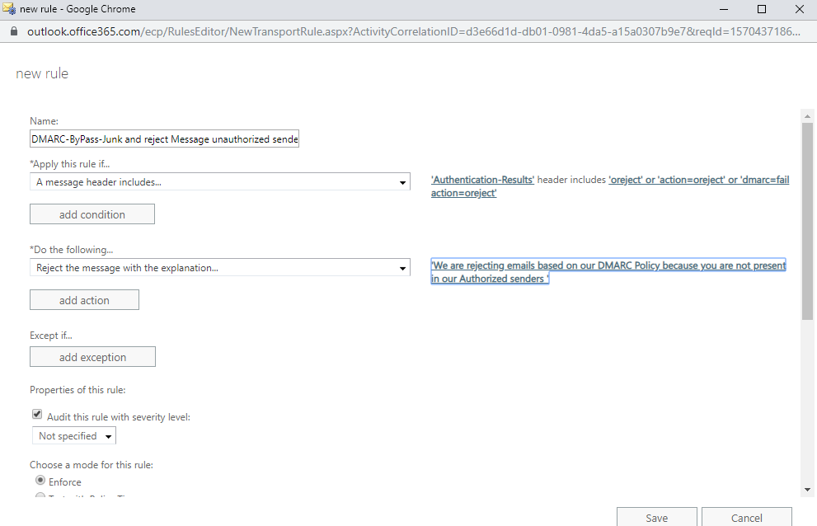Select the Enforce mode radio button
Image resolution: width=817 pixels, height=526 pixels.
(40, 480)
